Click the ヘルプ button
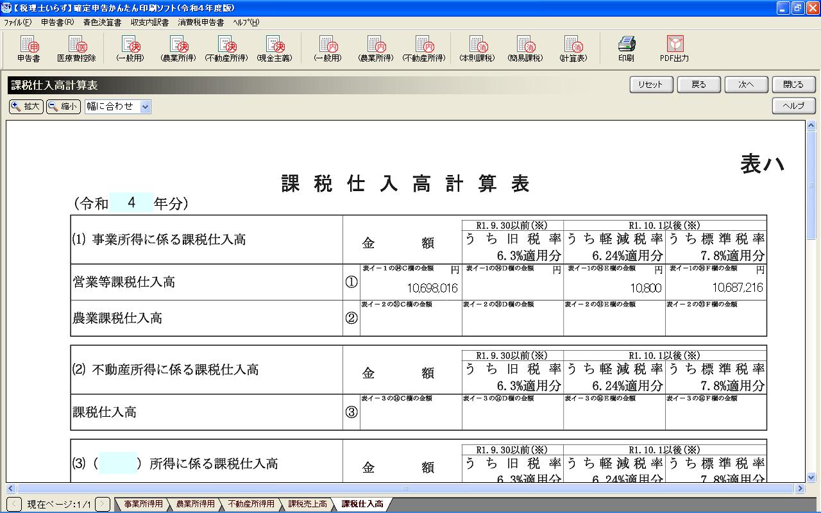 [x=793, y=106]
